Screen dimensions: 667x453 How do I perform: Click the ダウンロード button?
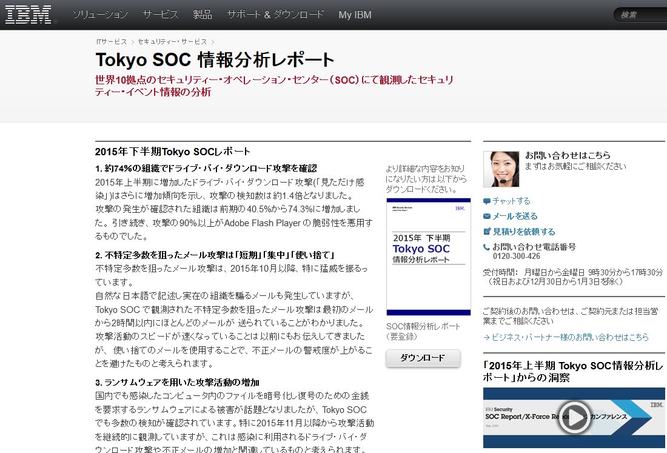423,358
